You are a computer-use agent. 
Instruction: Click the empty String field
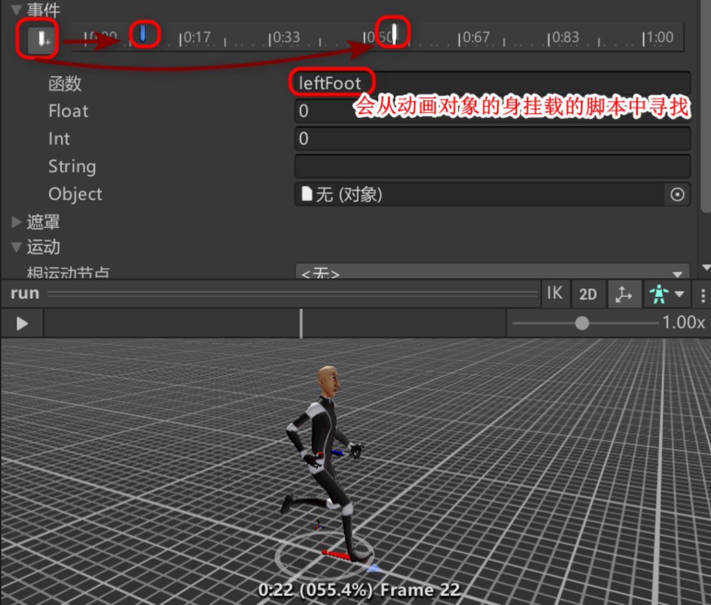(x=492, y=167)
